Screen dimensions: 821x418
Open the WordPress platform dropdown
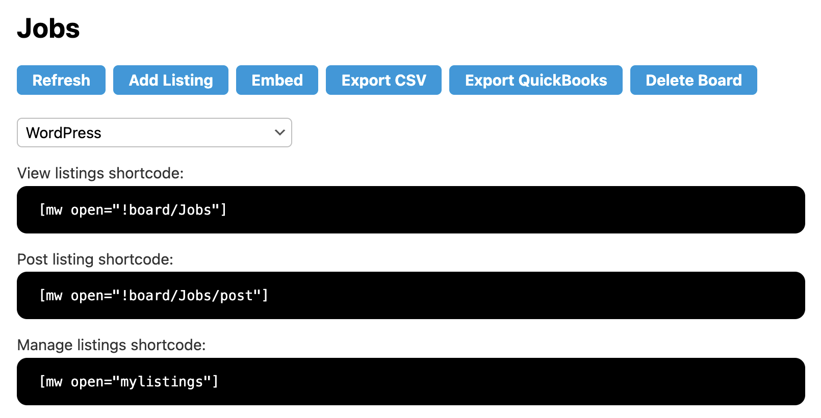154,133
